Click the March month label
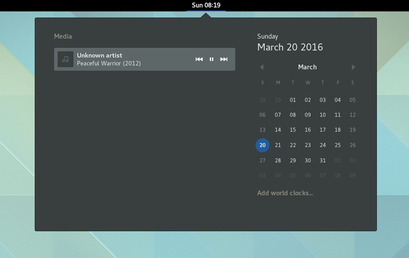This screenshot has height=258, width=409. click(307, 67)
